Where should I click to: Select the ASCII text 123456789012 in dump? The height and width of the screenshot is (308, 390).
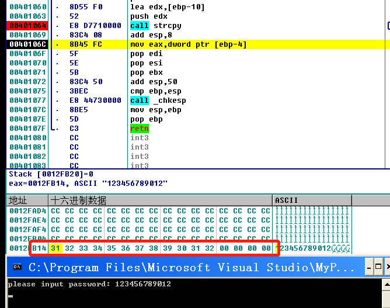(x=304, y=248)
